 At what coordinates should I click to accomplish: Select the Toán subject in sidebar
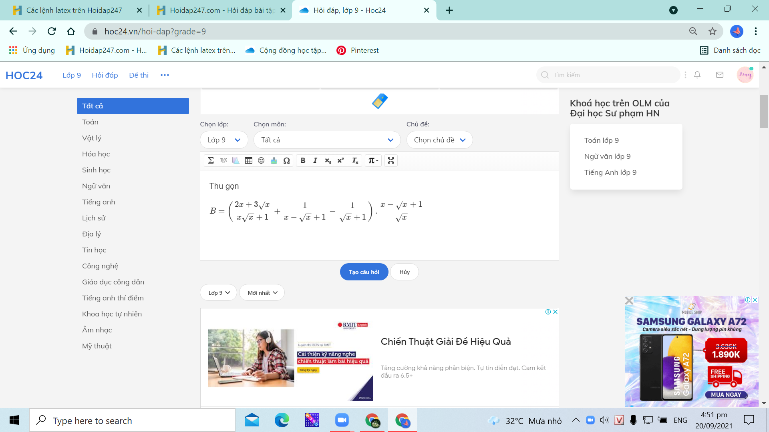tap(90, 122)
